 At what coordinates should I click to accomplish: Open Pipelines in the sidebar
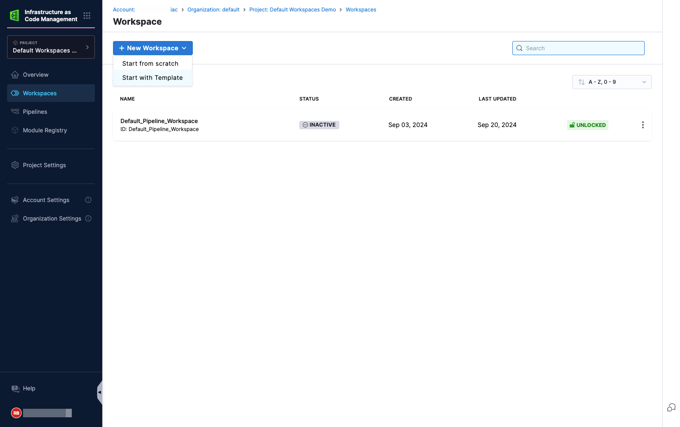(x=51, y=112)
